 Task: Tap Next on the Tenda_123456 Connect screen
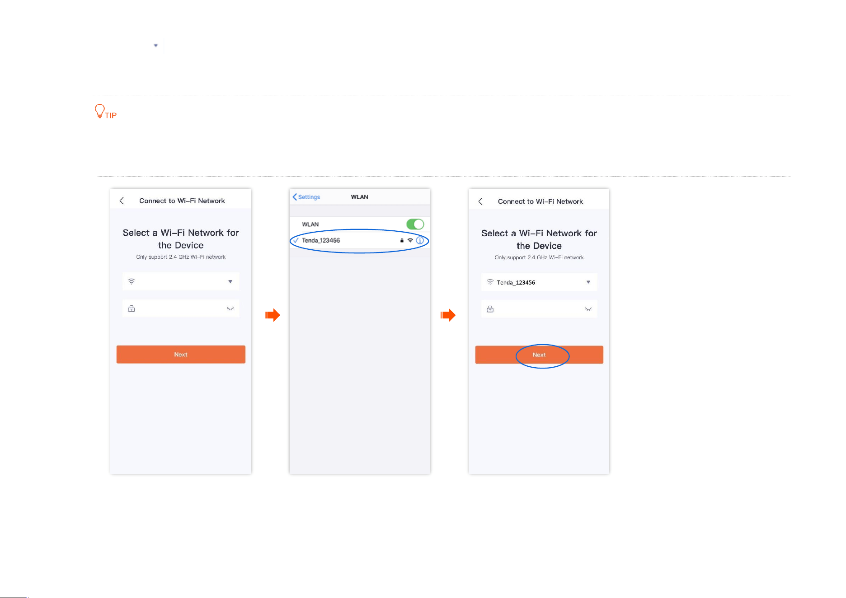tap(539, 355)
